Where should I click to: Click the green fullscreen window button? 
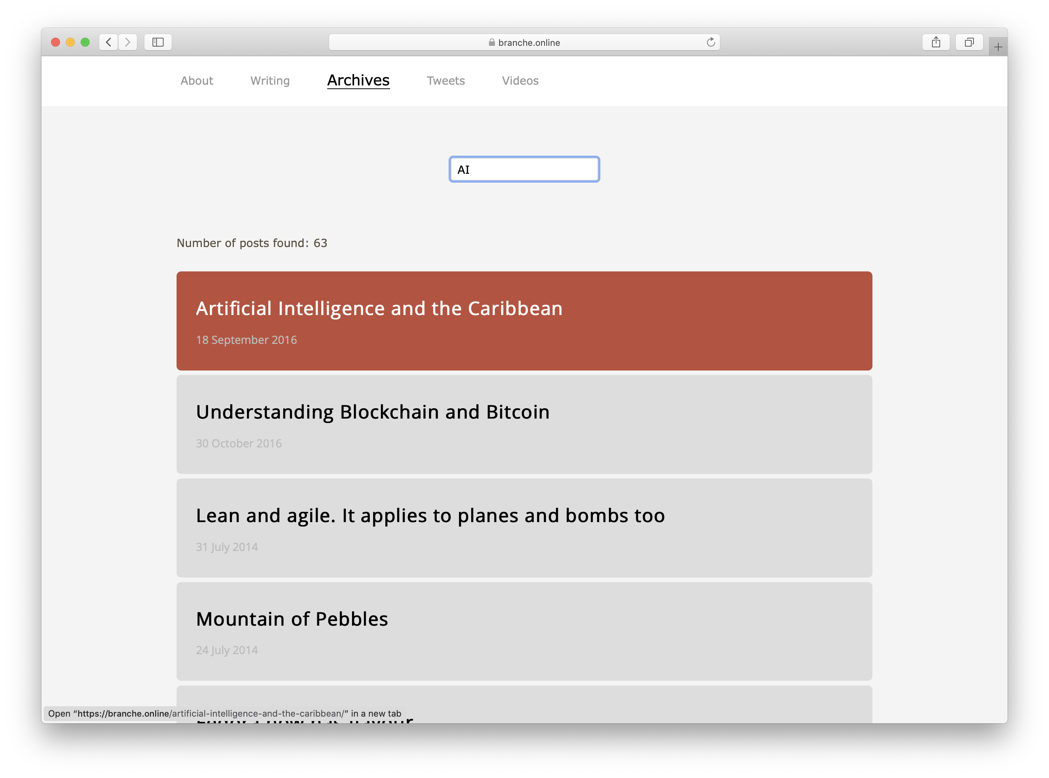click(86, 43)
